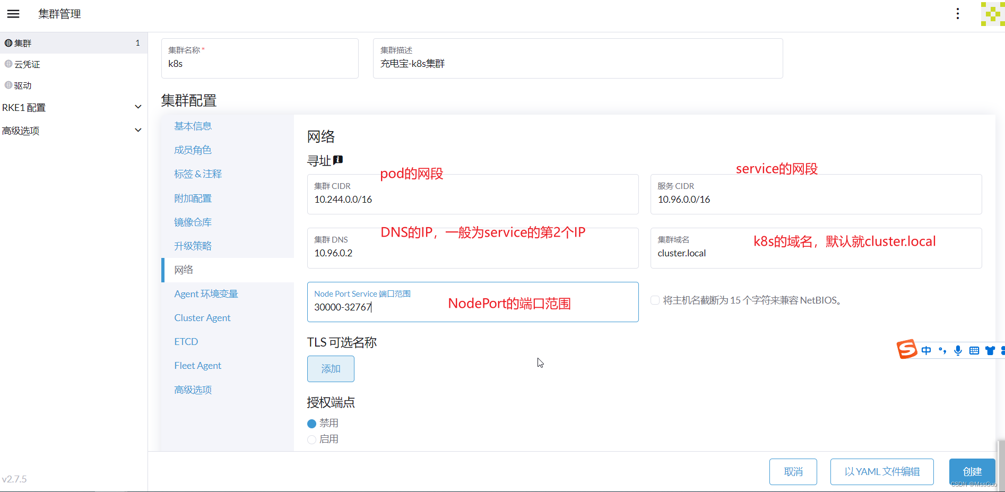Open the Sogou soft keyboard icon
Viewport: 1005px width, 492px height.
pos(974,350)
